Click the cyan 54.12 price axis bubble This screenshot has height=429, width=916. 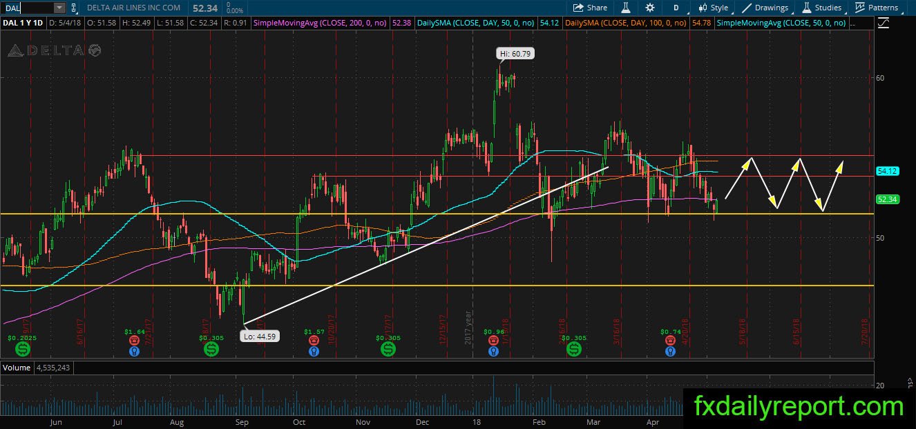(x=886, y=171)
